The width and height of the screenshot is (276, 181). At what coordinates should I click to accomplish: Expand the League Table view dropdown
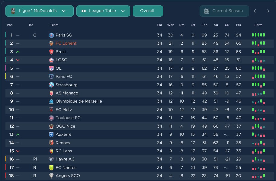point(103,11)
